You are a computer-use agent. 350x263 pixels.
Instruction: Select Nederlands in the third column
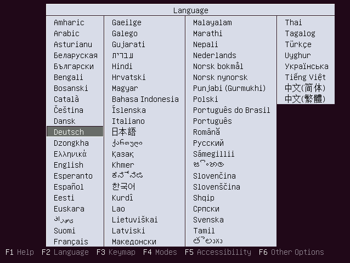click(x=214, y=55)
